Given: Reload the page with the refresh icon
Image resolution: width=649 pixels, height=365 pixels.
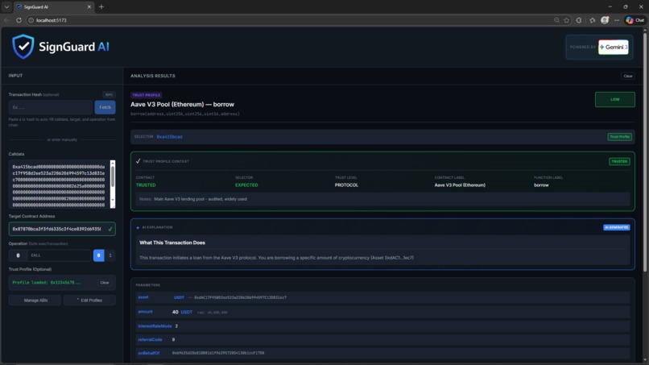Looking at the screenshot, I should pos(19,20).
